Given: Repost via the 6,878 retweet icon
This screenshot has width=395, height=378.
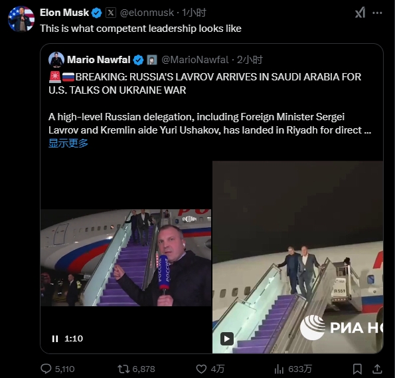Looking at the screenshot, I should [x=123, y=369].
